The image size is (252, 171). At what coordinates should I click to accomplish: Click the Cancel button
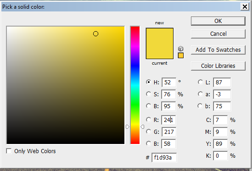pos(218,34)
